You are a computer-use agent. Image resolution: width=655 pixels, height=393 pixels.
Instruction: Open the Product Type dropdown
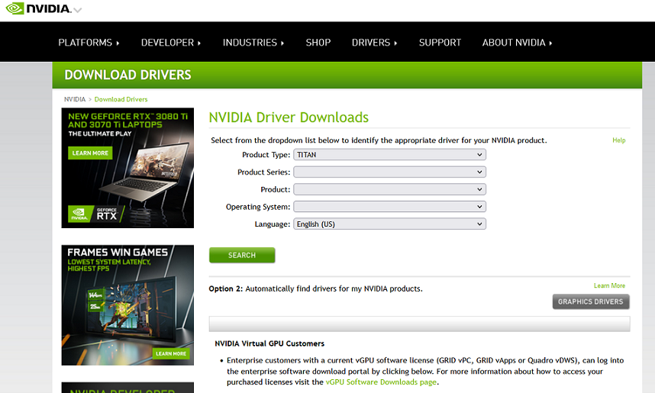390,155
